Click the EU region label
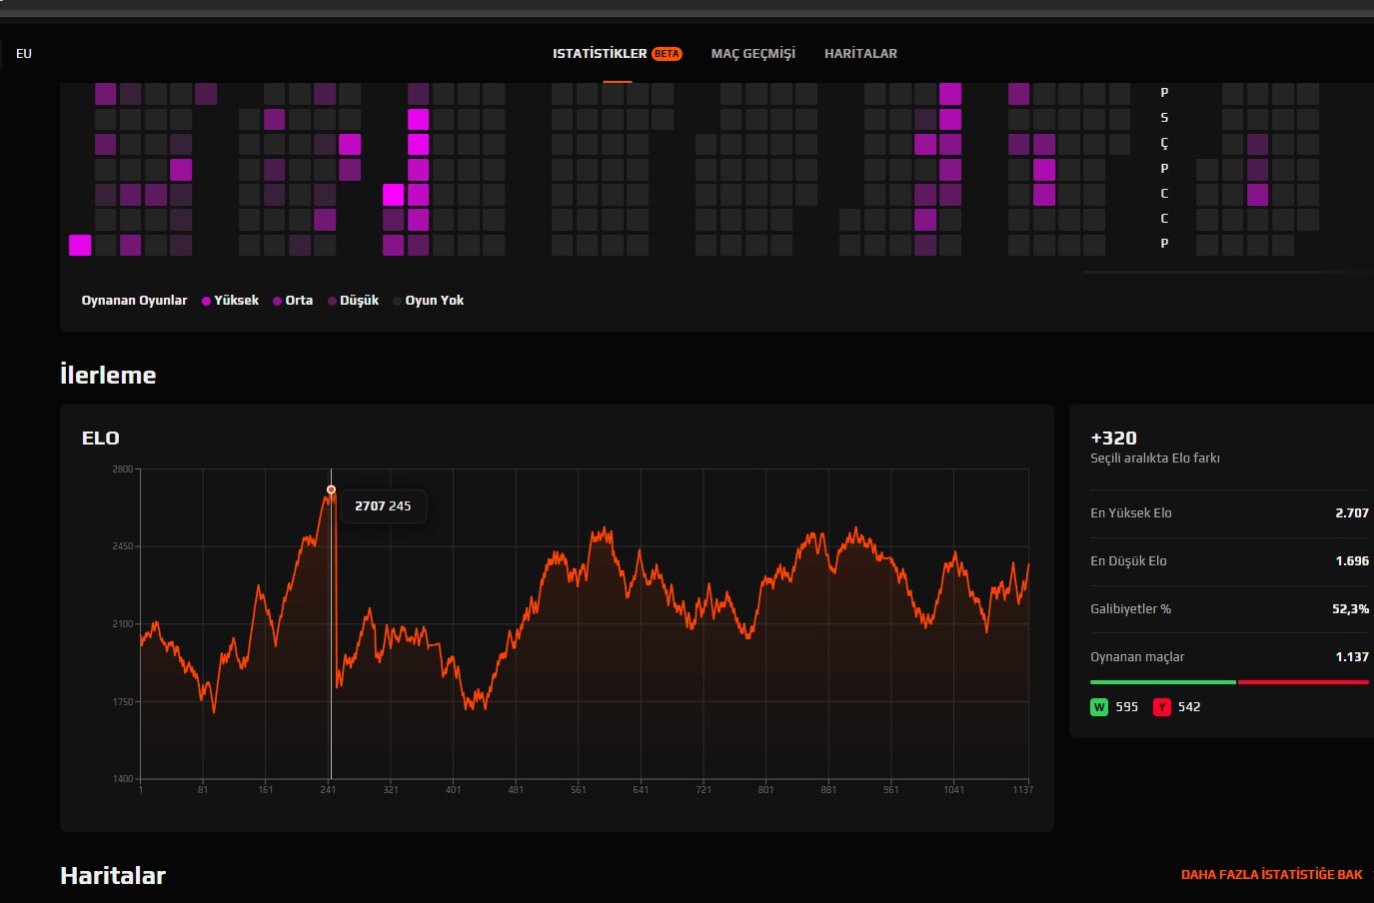This screenshot has height=903, width=1374. 24,54
